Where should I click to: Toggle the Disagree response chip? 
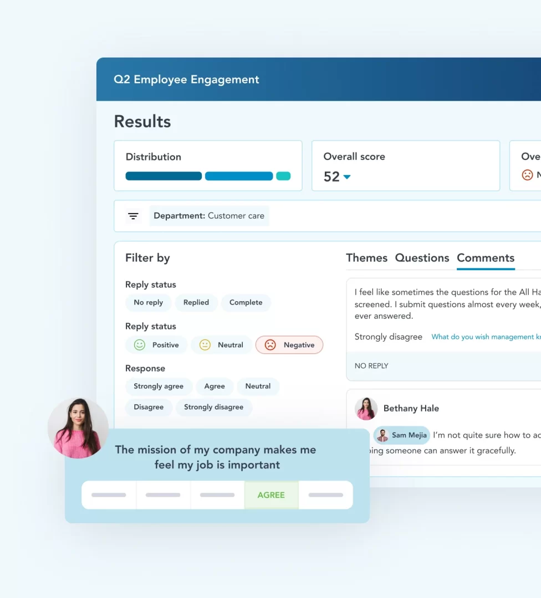click(149, 408)
